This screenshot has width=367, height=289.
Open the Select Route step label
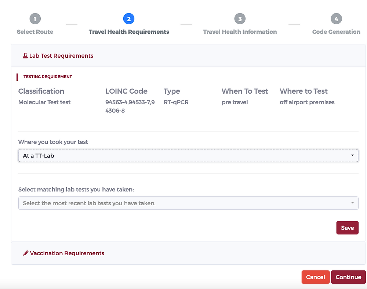pos(35,32)
